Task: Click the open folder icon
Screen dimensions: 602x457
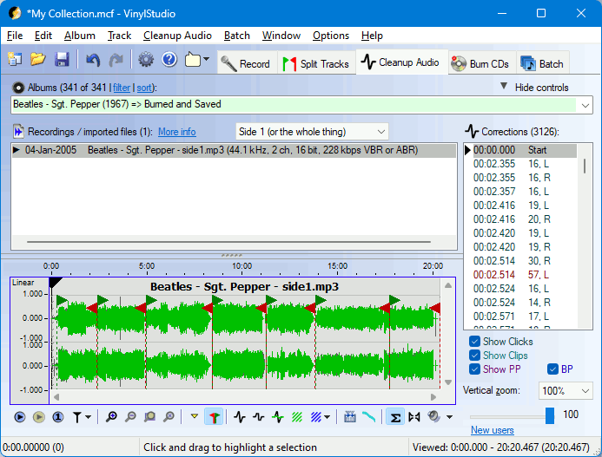Action: pos(38,60)
